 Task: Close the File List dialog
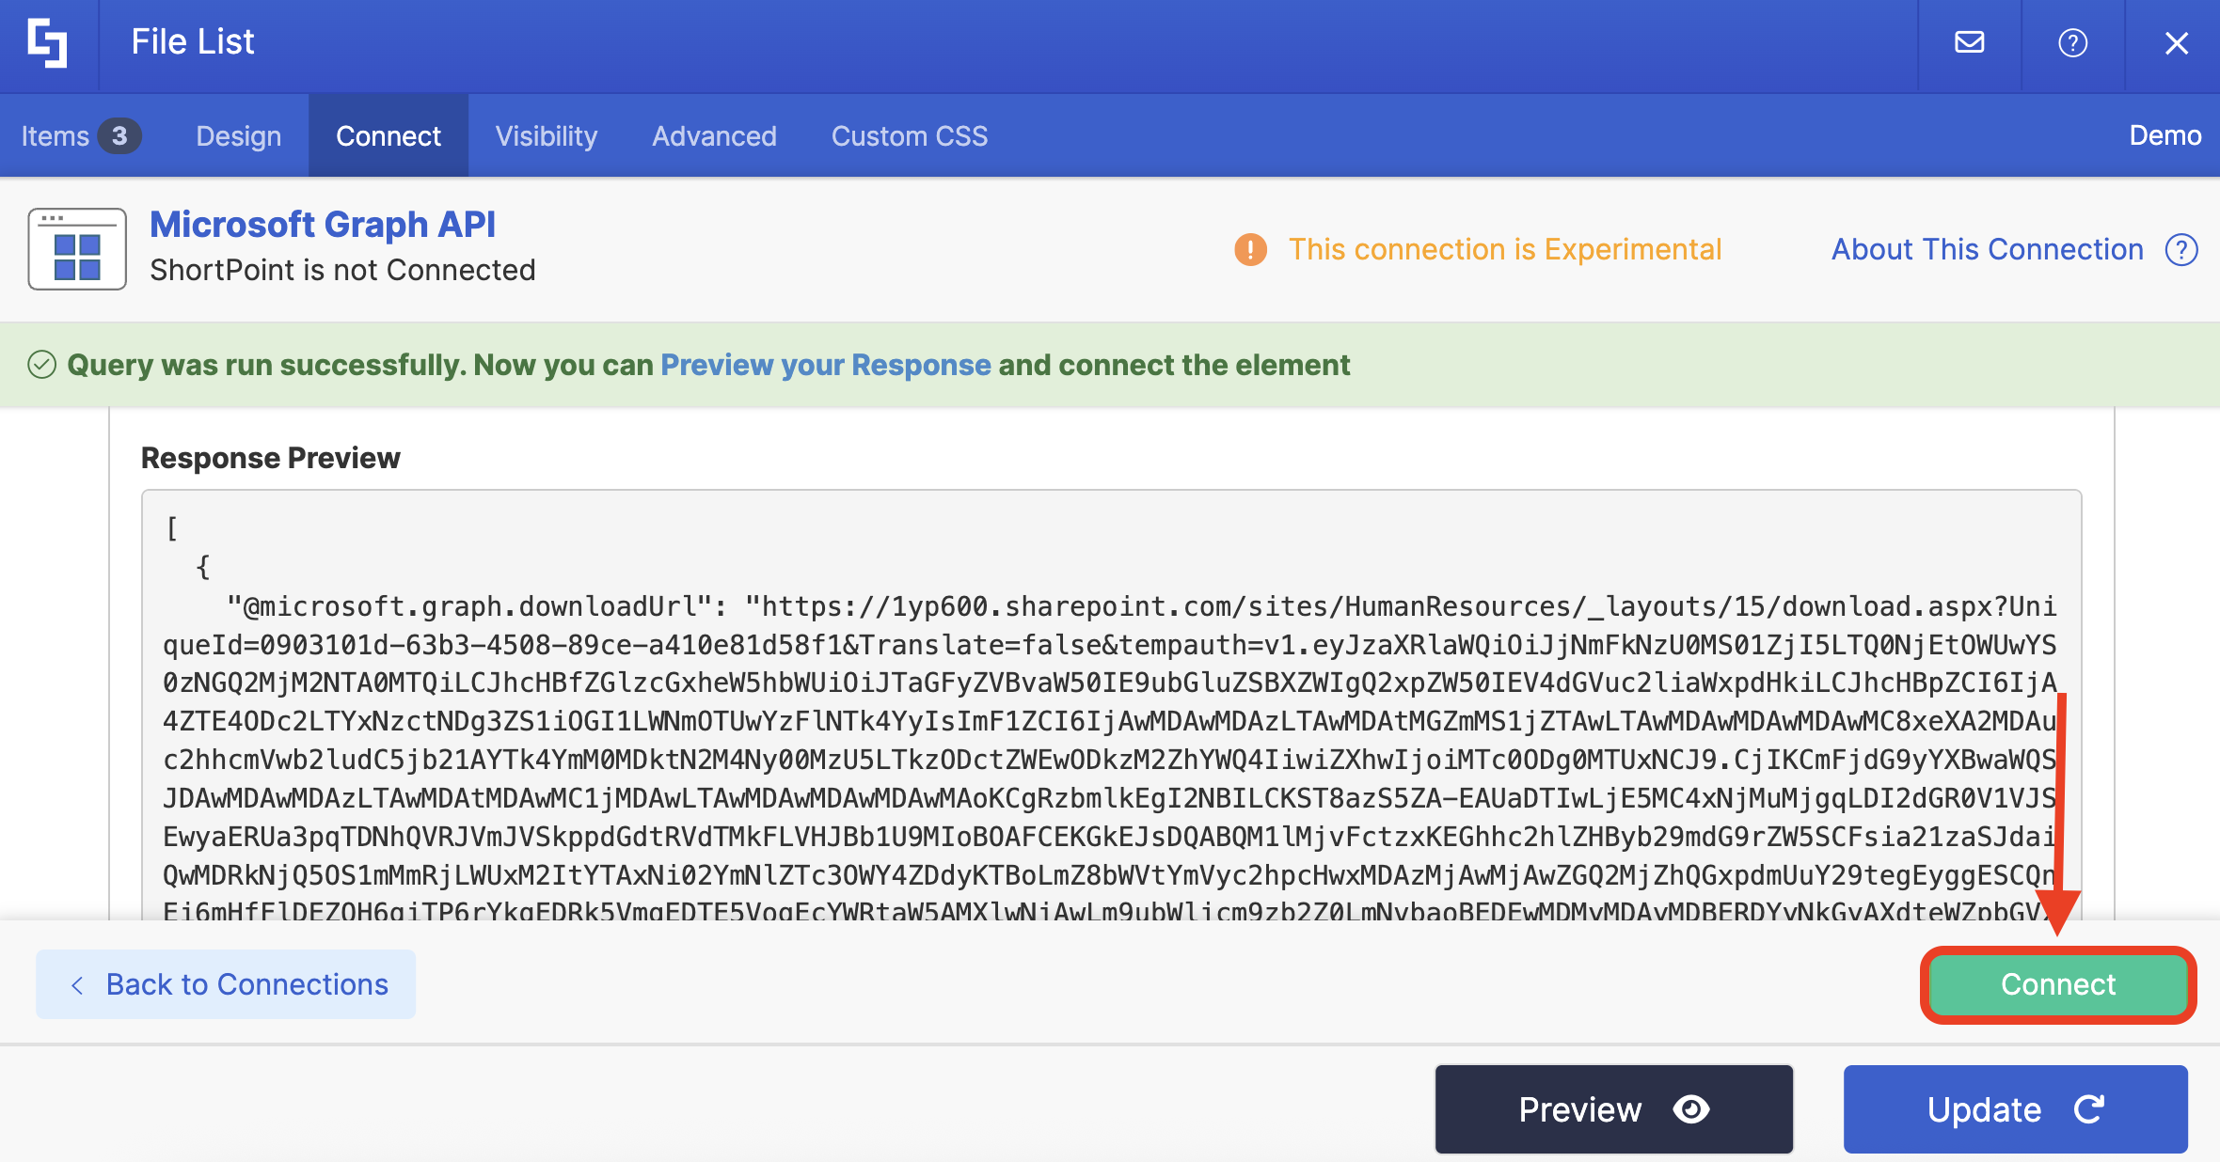[2176, 43]
